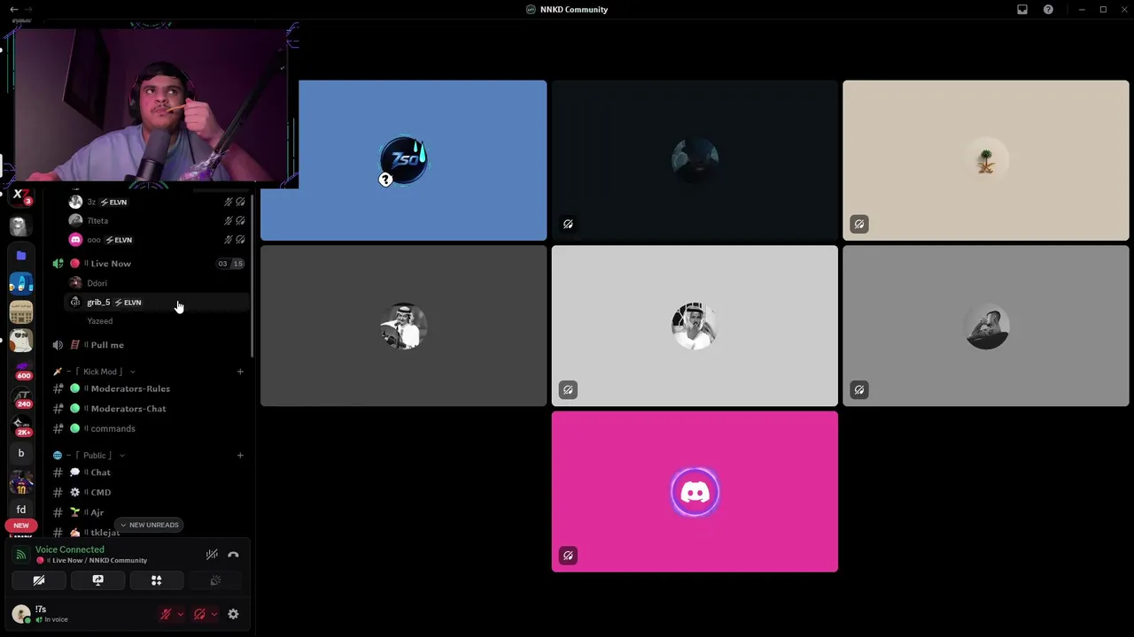Share your screen button
This screenshot has height=637, width=1134.
pyautogui.click(x=97, y=580)
